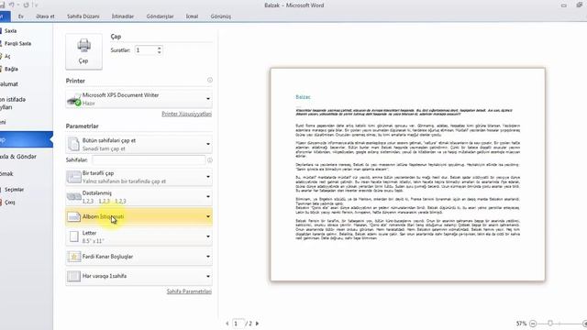Viewport: 587px width, 330px height.
Task: Go to previous preview page arrow
Action: 227,324
